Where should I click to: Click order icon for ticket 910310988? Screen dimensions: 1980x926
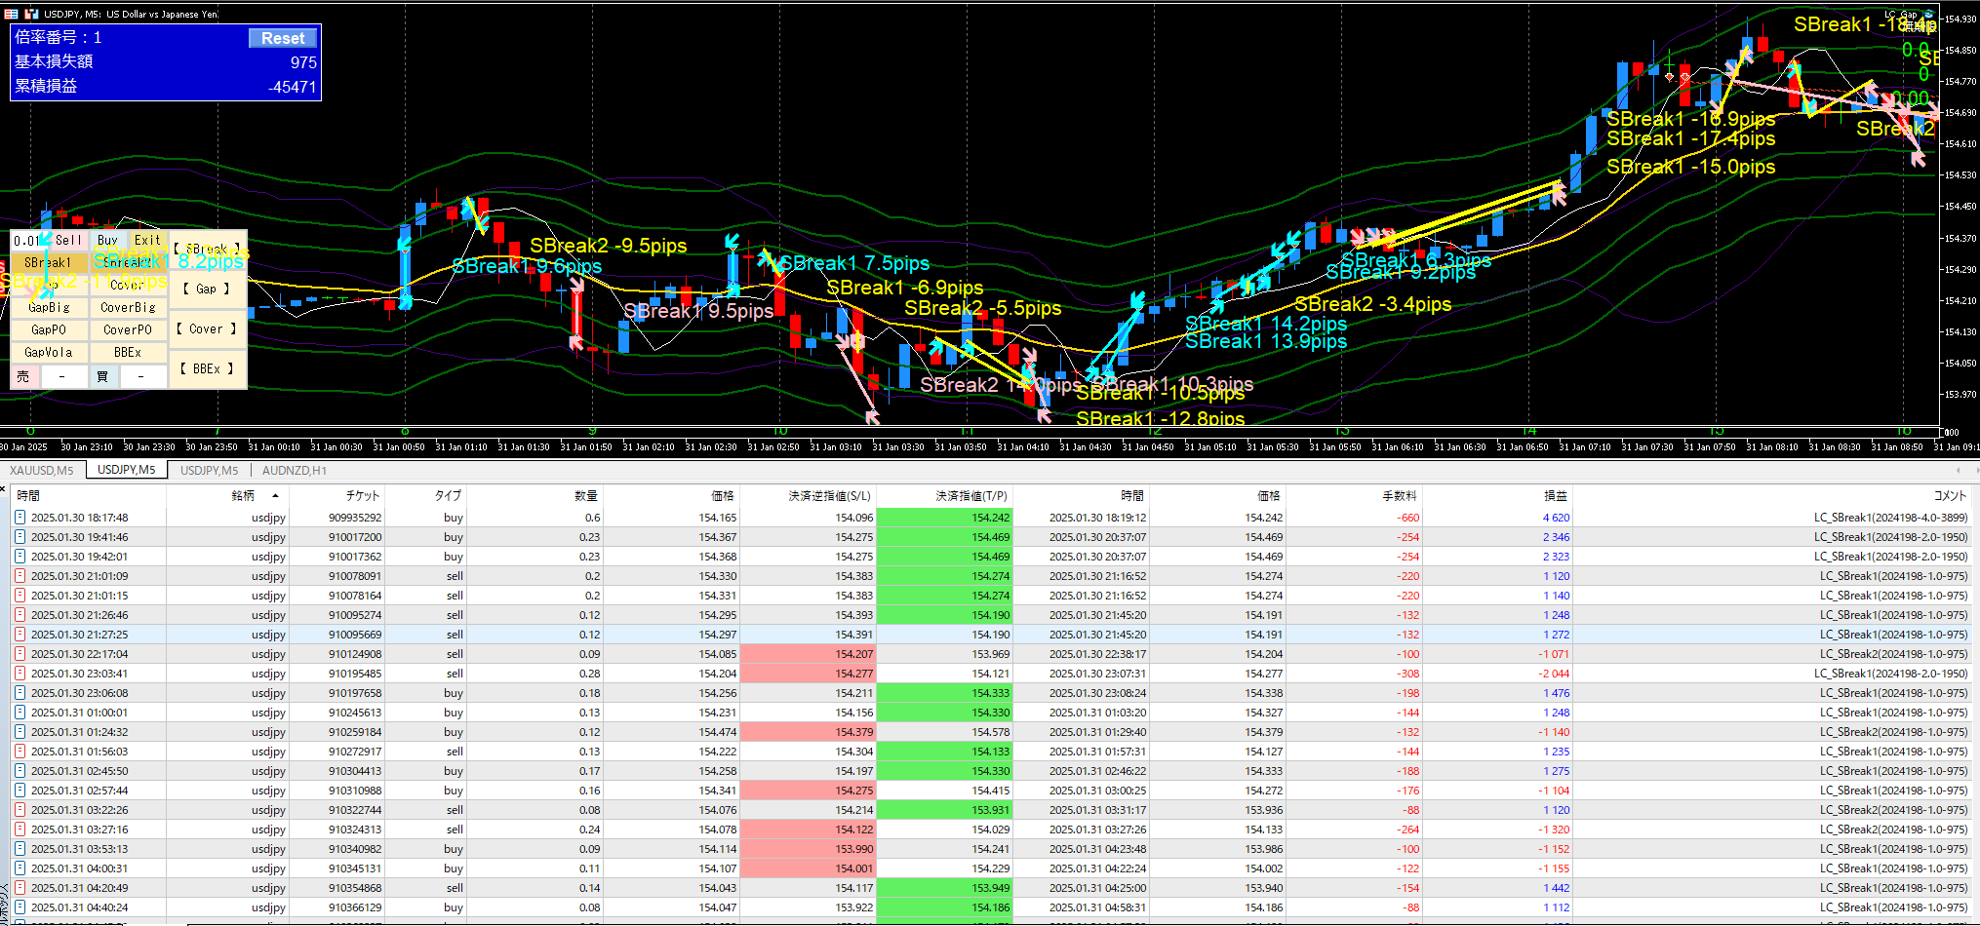pyautogui.click(x=20, y=791)
